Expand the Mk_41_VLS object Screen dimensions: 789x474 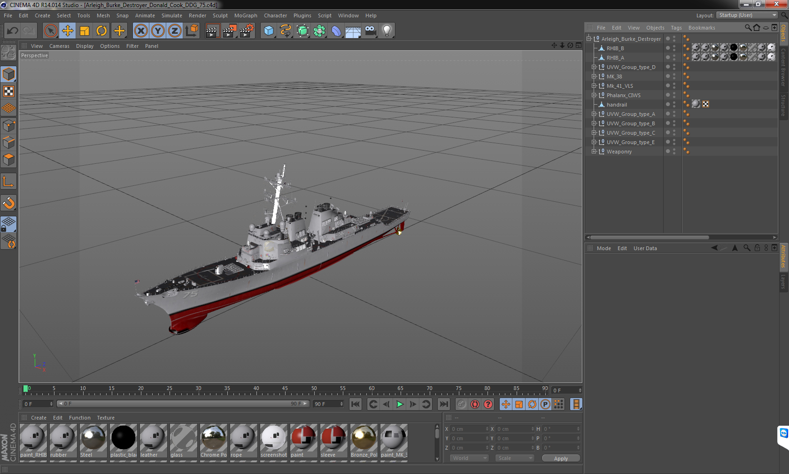pos(594,86)
